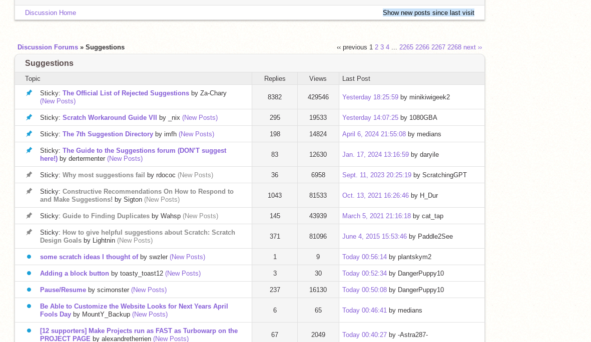Screen dimensions: 591x342
Task: Open last post dated Jan. 17, 2024 13:16:59
Action: [x=375, y=154]
